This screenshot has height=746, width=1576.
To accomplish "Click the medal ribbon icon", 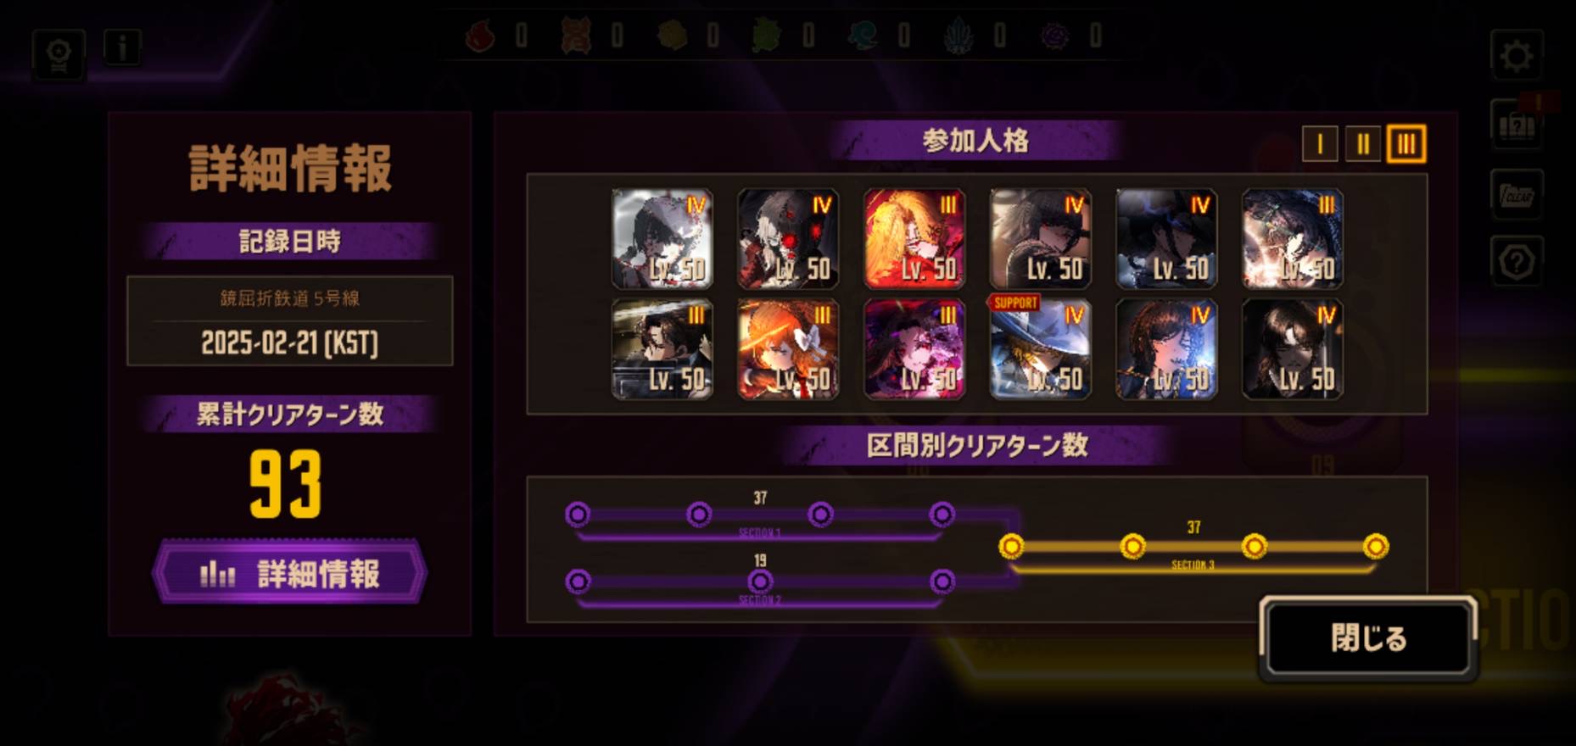I will coord(59,55).
